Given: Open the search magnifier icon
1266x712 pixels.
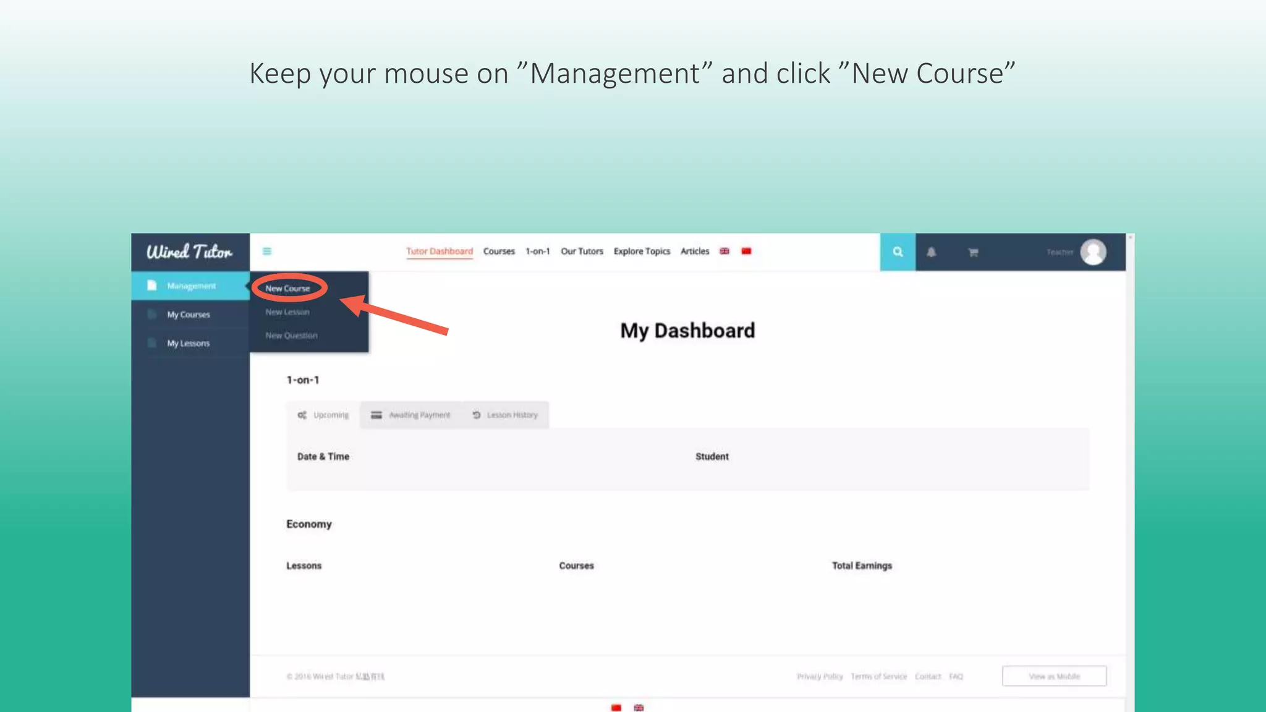Looking at the screenshot, I should pyautogui.click(x=898, y=252).
